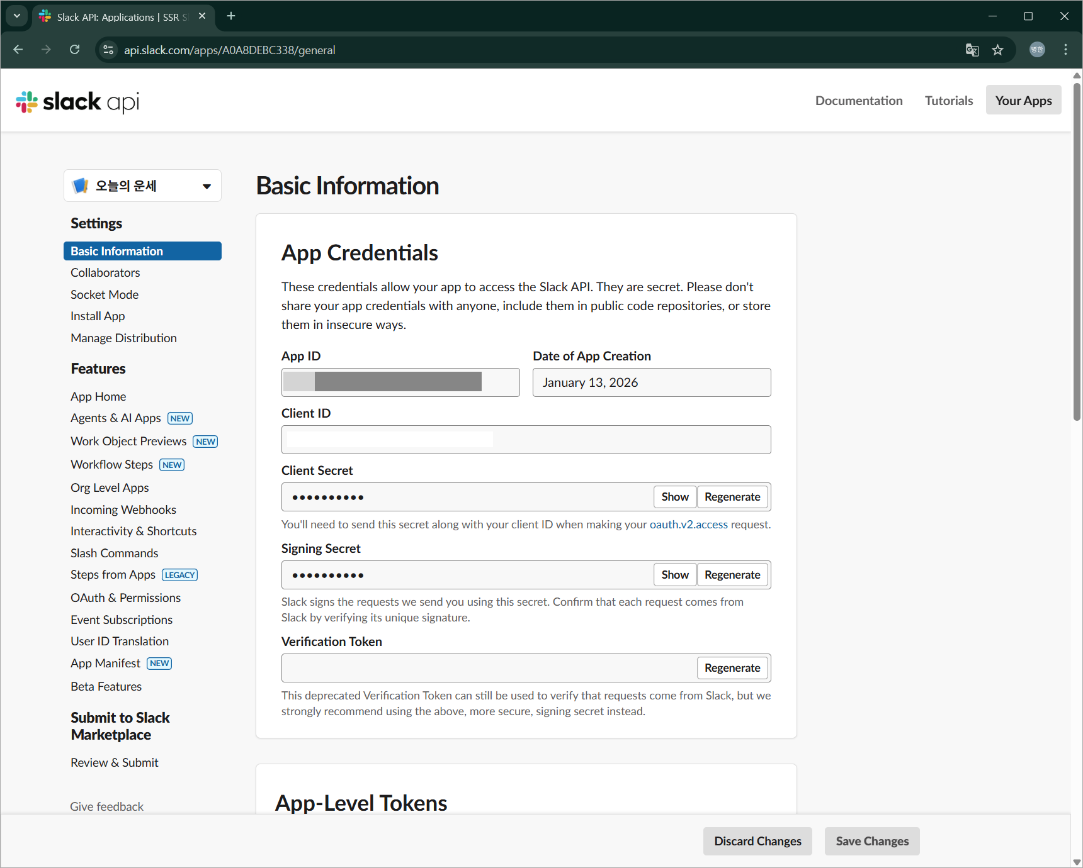1083x868 pixels.
Task: Open the Chrome profile avatar
Action: [x=1037, y=50]
